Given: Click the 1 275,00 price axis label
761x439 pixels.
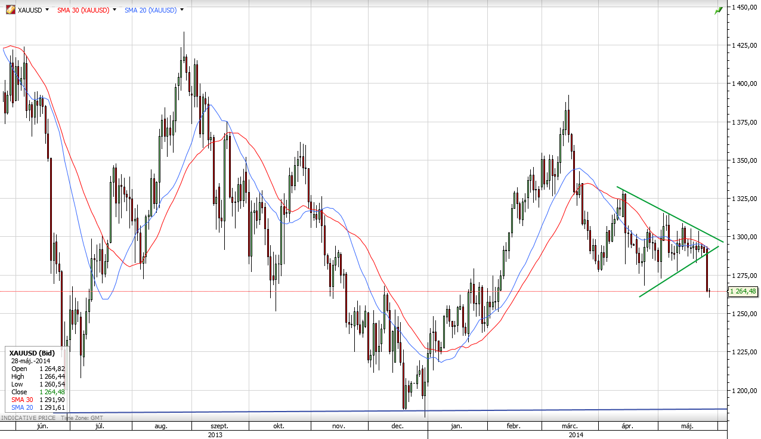Looking at the screenshot, I should coord(744,276).
